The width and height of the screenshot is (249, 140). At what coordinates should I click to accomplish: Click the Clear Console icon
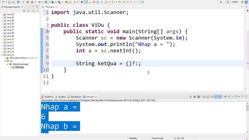pos(204,97)
